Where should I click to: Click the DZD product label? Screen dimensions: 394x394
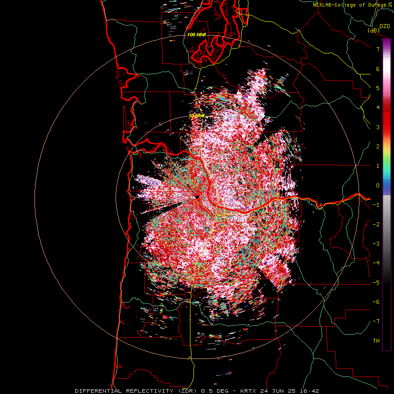pos(385,26)
